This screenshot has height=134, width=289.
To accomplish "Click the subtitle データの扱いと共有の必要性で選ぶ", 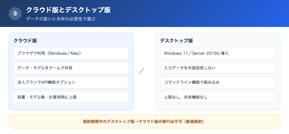I will tap(61, 19).
